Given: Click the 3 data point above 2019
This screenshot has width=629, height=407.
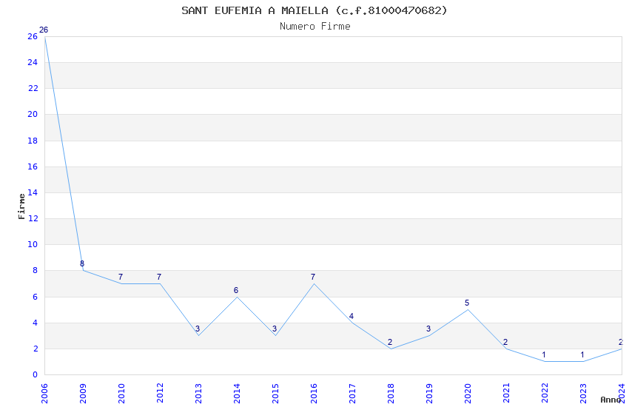Looking at the screenshot, I should (x=428, y=329).
